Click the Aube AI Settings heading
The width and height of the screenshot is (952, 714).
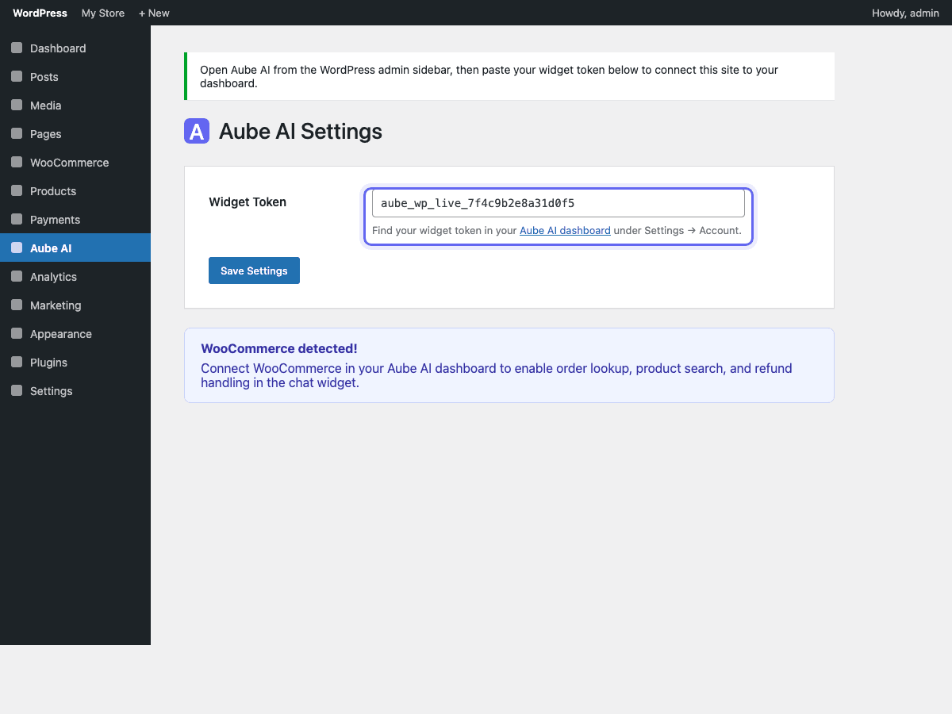301,131
